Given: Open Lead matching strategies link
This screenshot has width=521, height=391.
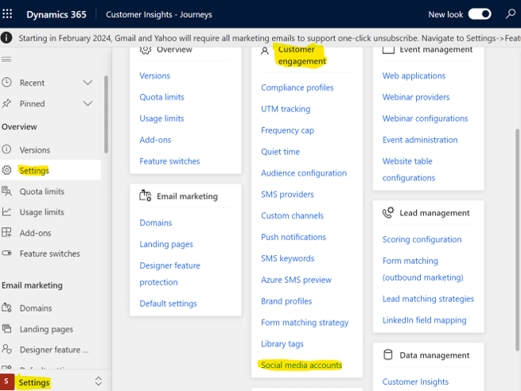Looking at the screenshot, I should (x=428, y=299).
